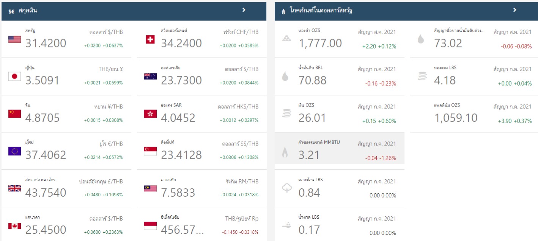Viewport: 538px width, 241px height.
Task: Click the sugar icon beside 0.17
Action: point(287,225)
